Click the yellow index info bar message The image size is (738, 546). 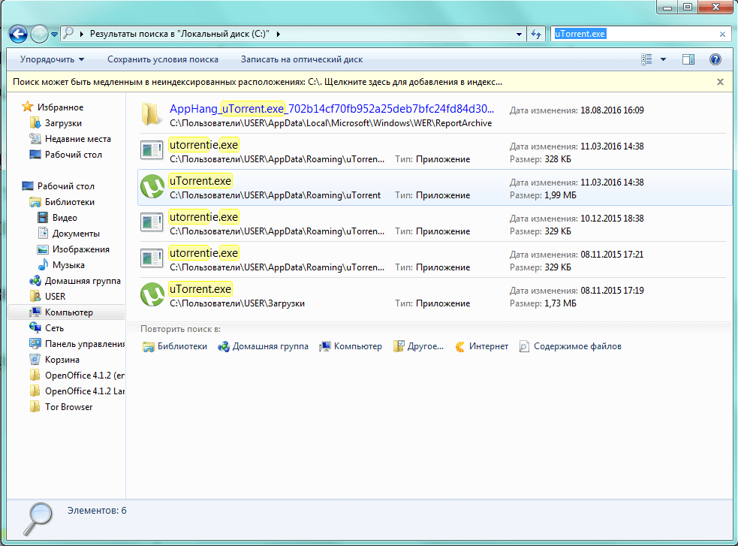click(x=258, y=82)
